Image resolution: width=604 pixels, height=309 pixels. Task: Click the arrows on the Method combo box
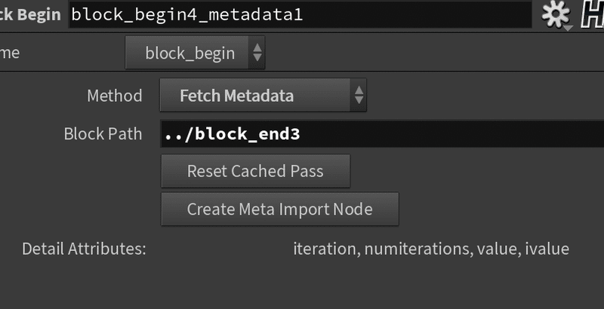click(x=359, y=96)
